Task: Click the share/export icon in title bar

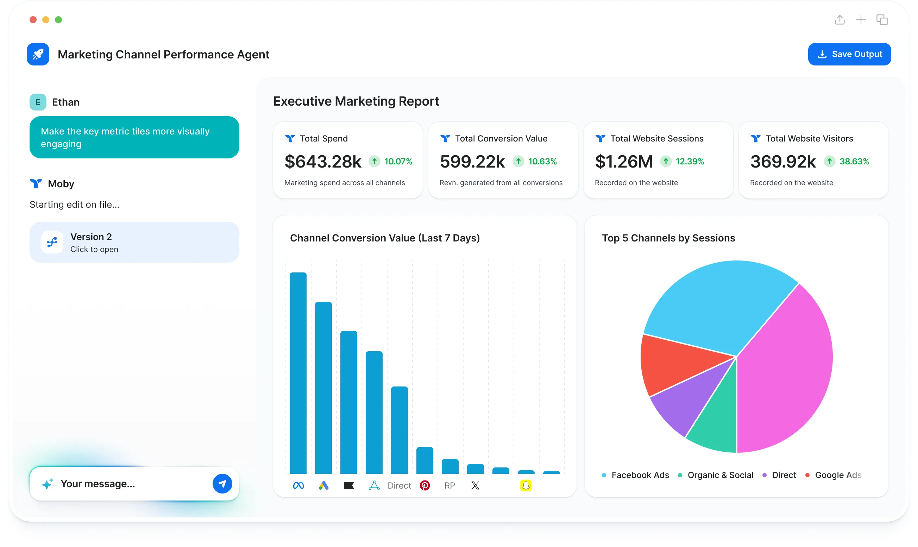Action: coord(840,20)
